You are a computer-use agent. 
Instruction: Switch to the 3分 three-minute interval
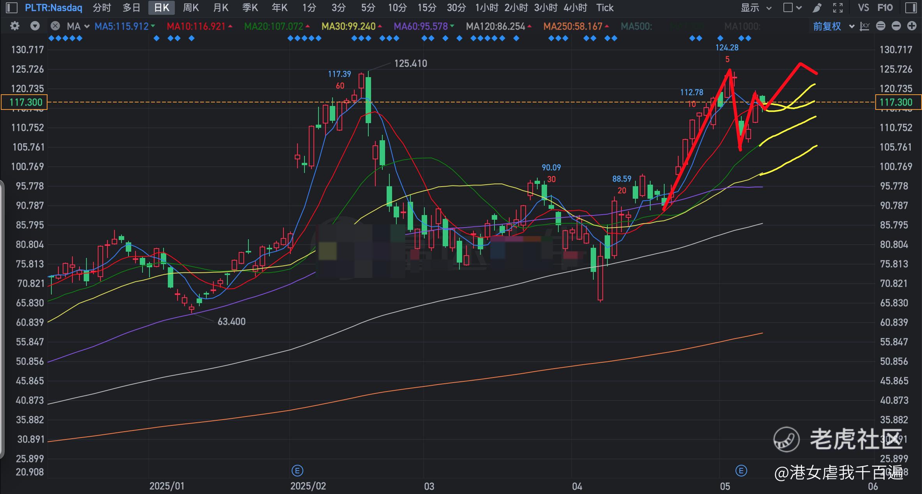click(339, 7)
